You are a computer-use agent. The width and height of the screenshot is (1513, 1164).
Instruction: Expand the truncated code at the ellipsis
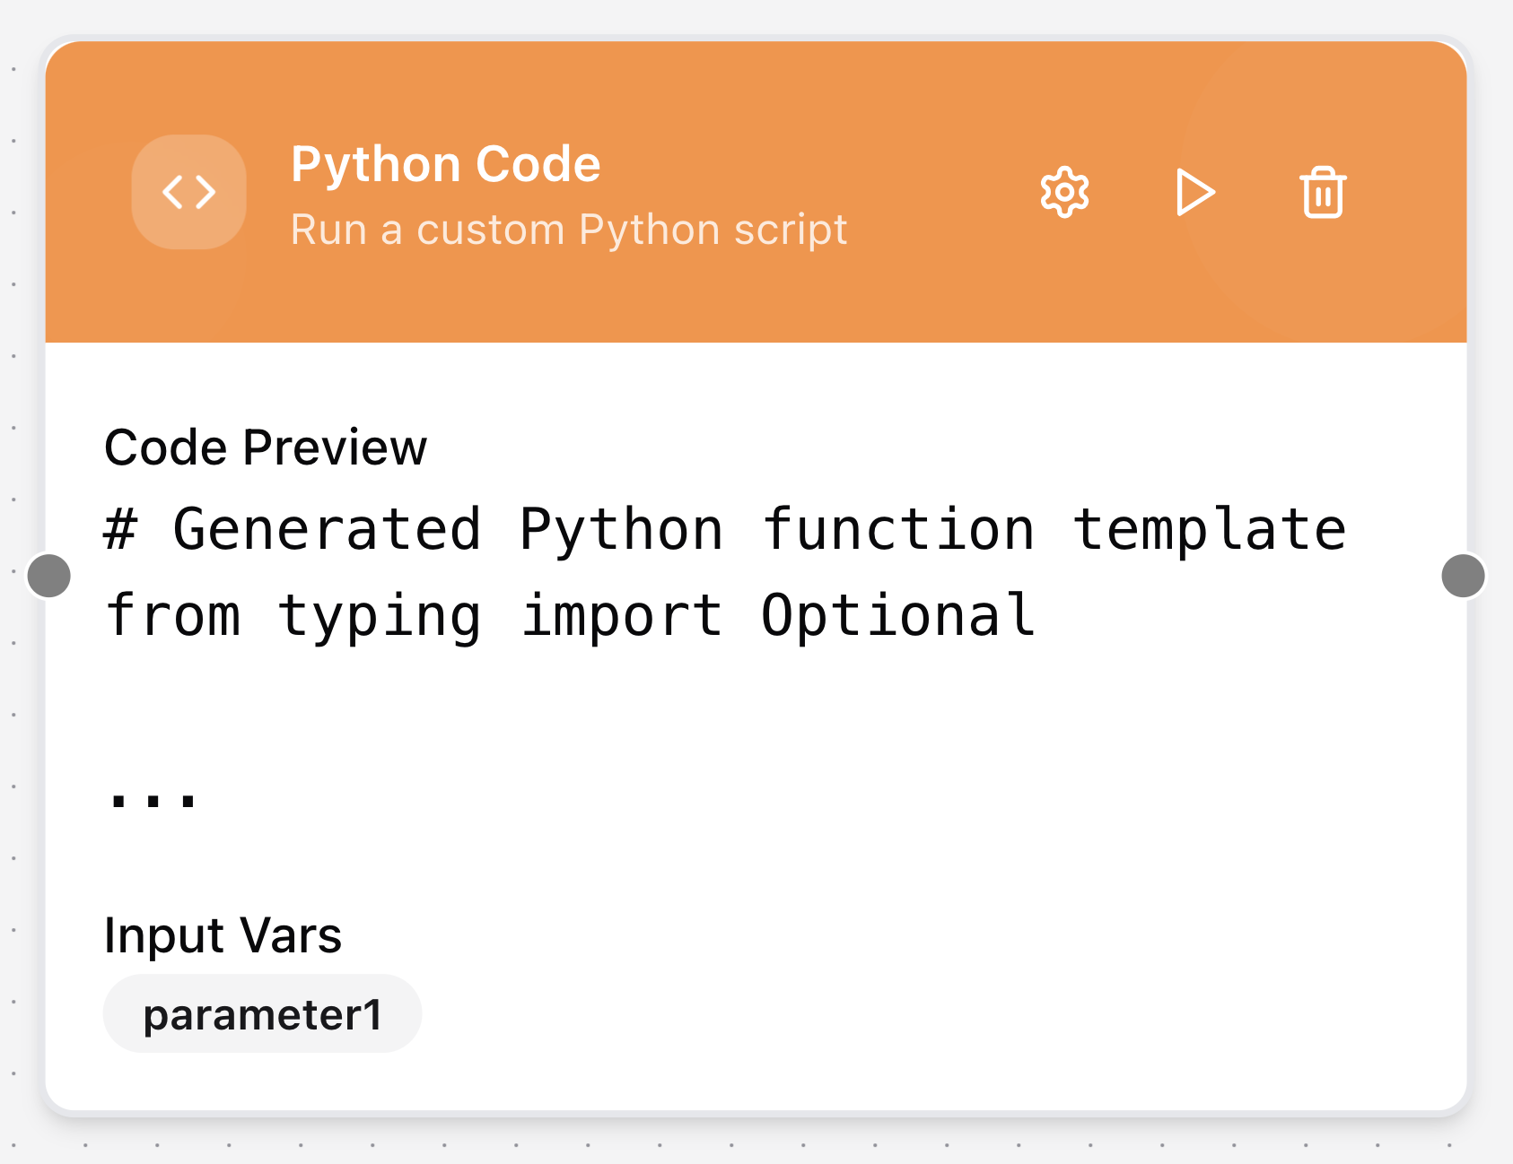152,794
